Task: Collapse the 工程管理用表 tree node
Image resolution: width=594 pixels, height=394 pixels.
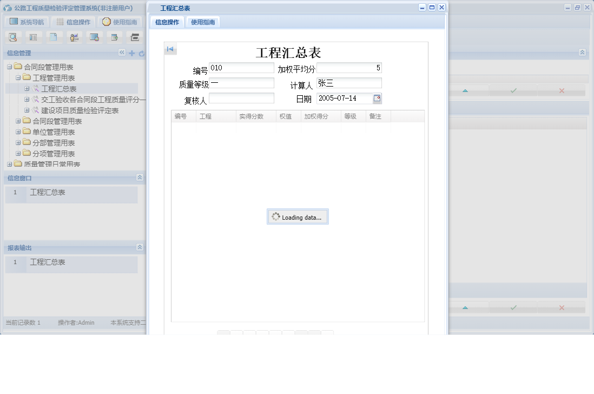Action: (18, 77)
